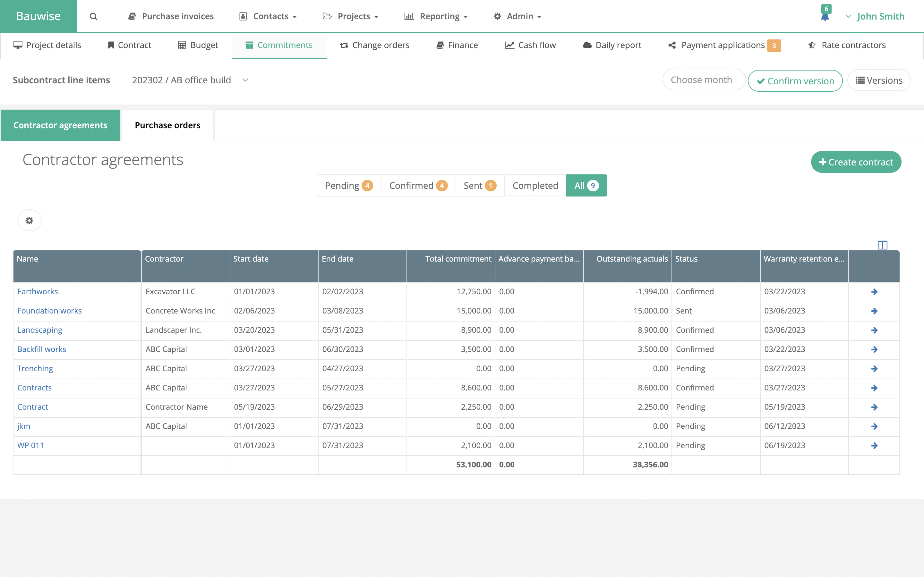
Task: Click Confirm version button
Action: pyautogui.click(x=795, y=81)
